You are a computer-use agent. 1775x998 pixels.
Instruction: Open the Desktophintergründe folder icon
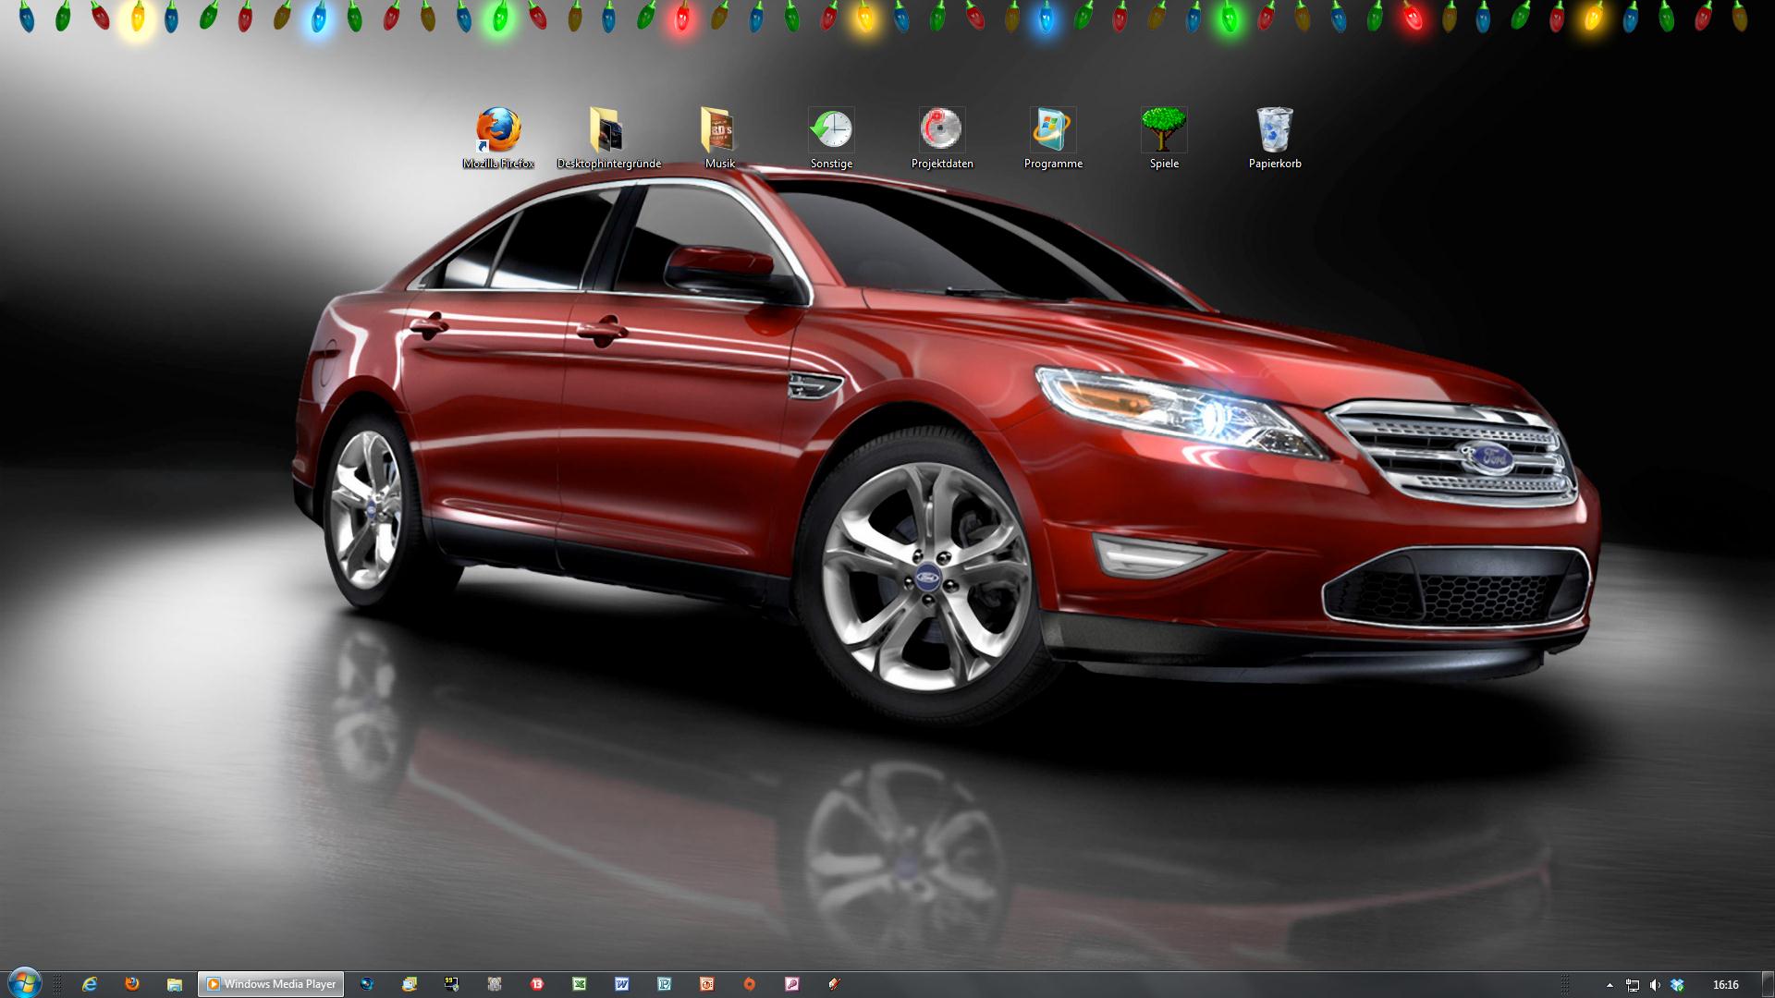(608, 138)
